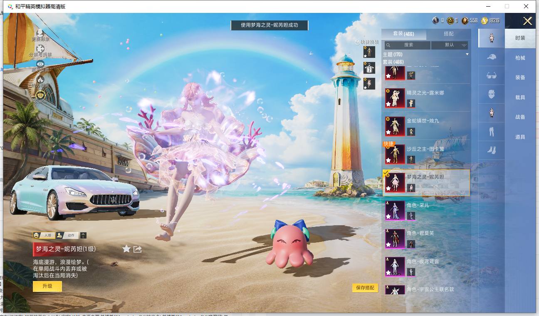Open the socks and shoes category icon
Image resolution: width=539 pixels, height=316 pixels.
coord(492,150)
